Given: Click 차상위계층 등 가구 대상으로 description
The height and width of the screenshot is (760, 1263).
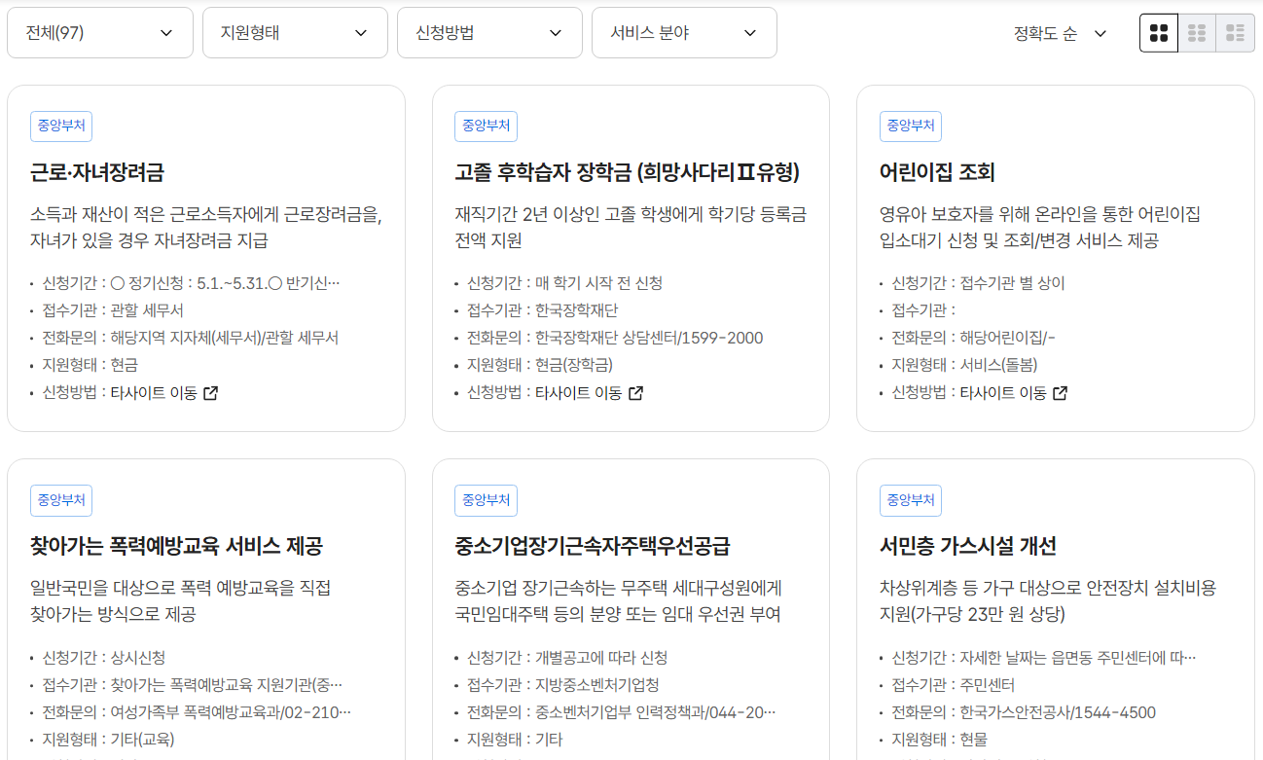Looking at the screenshot, I should coord(1048,601).
